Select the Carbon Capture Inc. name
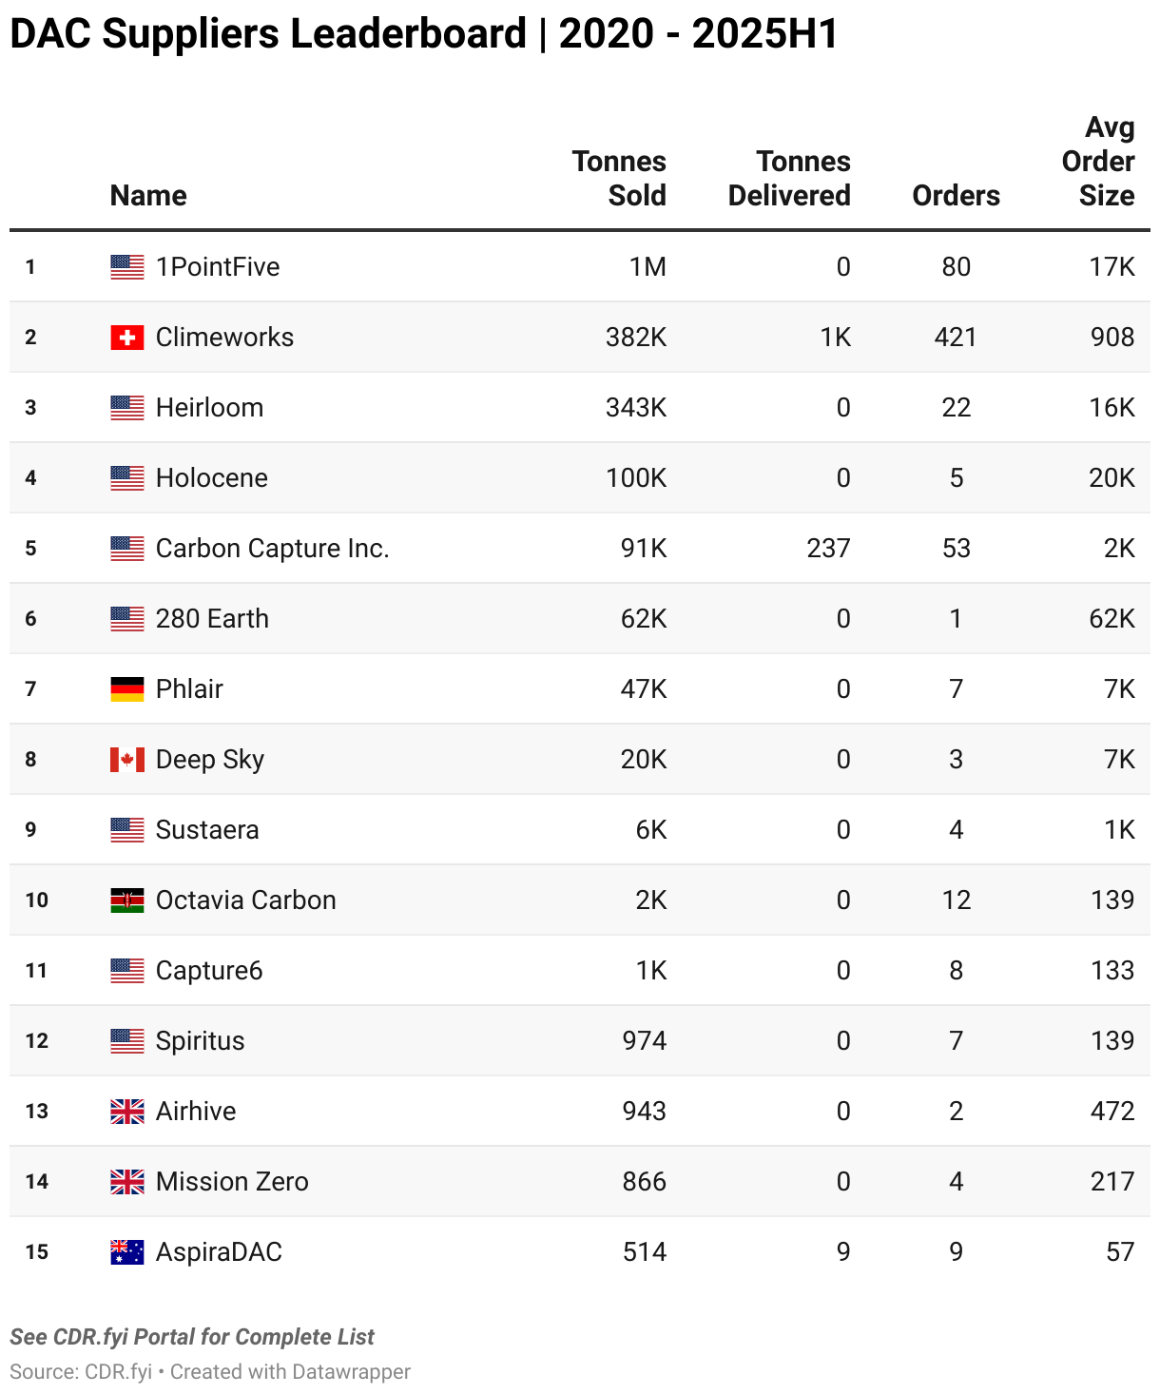The height and width of the screenshot is (1394, 1160). 272,549
